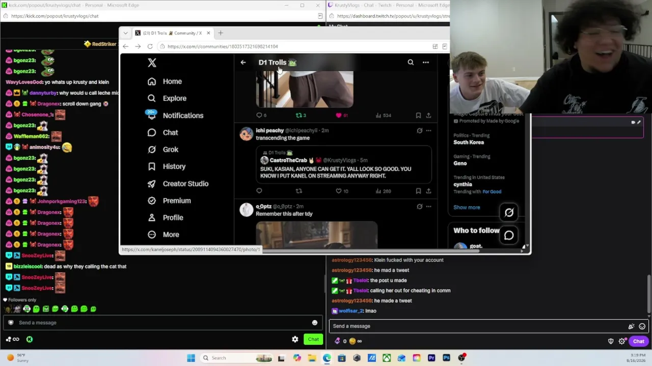Viewport: 652px width, 366px height.
Task: Open the D1 Trolls community more options
Action: coord(426,63)
